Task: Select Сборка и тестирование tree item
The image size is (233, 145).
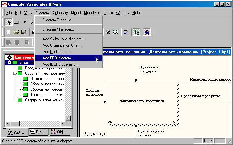Action: [x=45, y=73]
